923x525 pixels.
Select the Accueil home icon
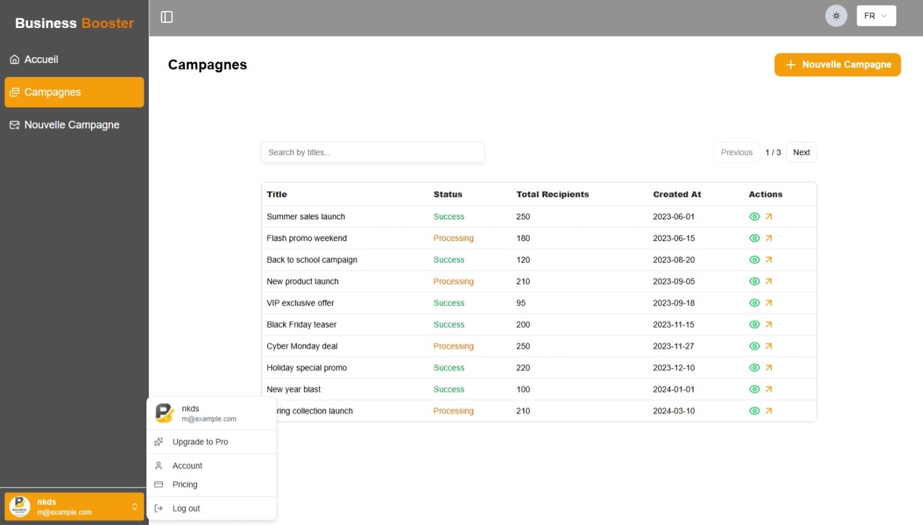pos(14,59)
